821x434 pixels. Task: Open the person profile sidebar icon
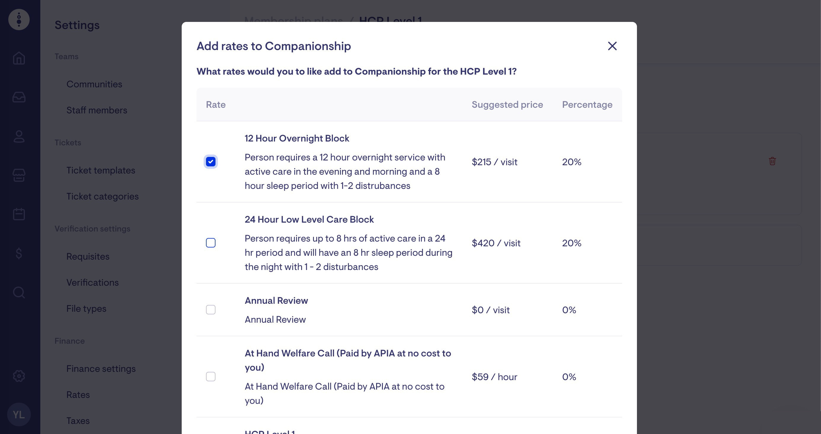(x=19, y=136)
